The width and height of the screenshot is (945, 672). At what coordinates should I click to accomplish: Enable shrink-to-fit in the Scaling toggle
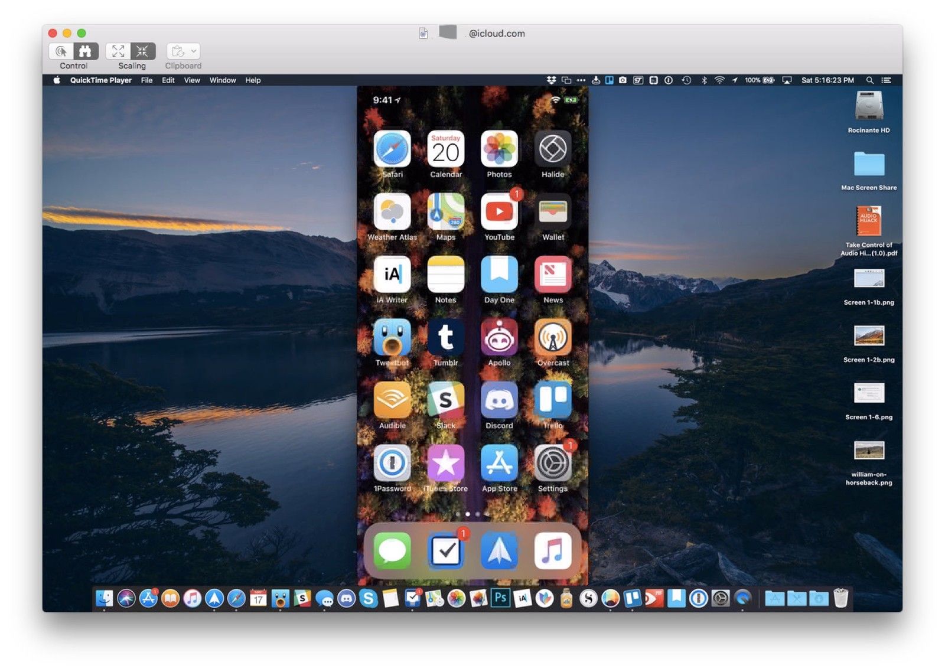[x=141, y=52]
